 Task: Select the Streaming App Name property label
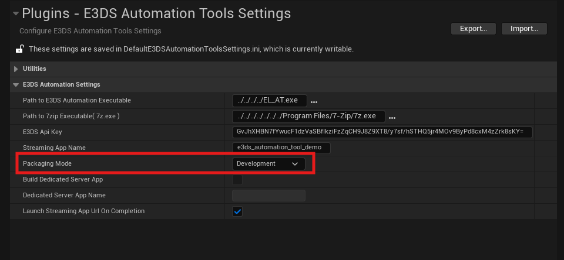pos(54,148)
